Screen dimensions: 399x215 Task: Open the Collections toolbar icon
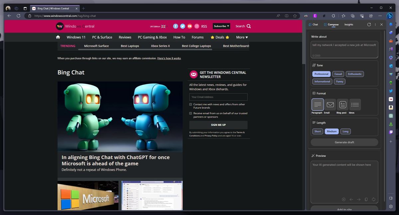(x=353, y=16)
